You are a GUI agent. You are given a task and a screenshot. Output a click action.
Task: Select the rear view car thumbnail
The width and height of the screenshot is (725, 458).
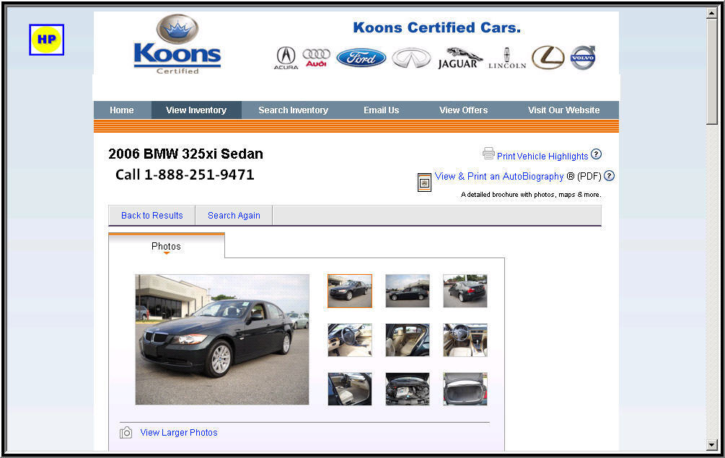click(465, 291)
